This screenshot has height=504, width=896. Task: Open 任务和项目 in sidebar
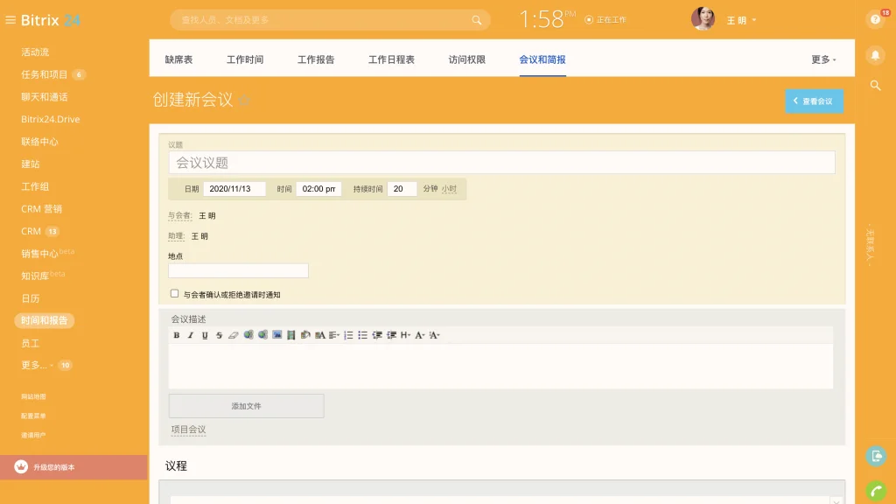pos(45,74)
